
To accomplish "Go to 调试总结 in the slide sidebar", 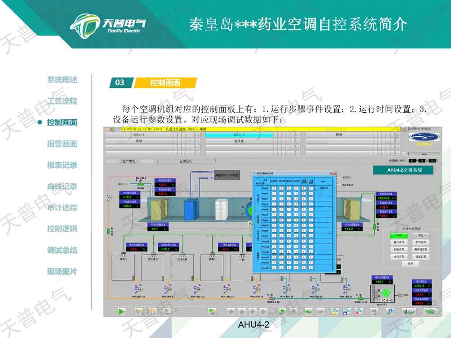I will [62, 250].
